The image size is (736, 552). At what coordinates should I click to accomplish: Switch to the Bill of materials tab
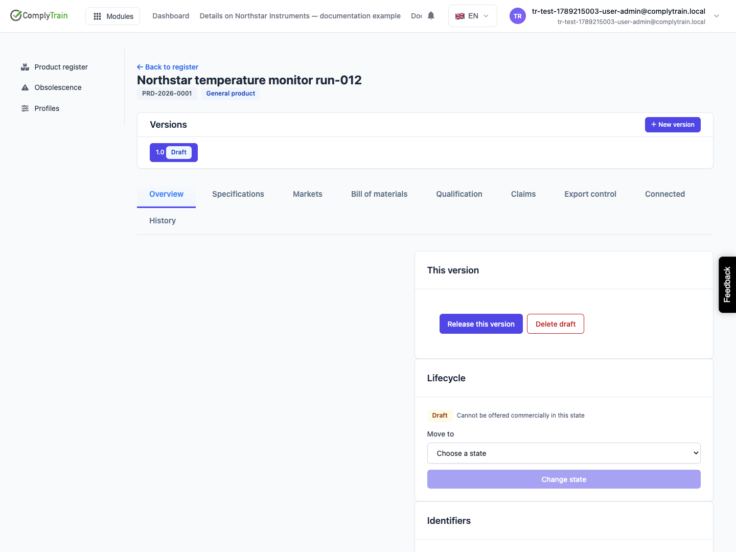tap(379, 194)
